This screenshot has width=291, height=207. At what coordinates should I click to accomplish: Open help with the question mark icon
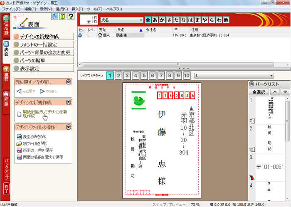pos(71,17)
